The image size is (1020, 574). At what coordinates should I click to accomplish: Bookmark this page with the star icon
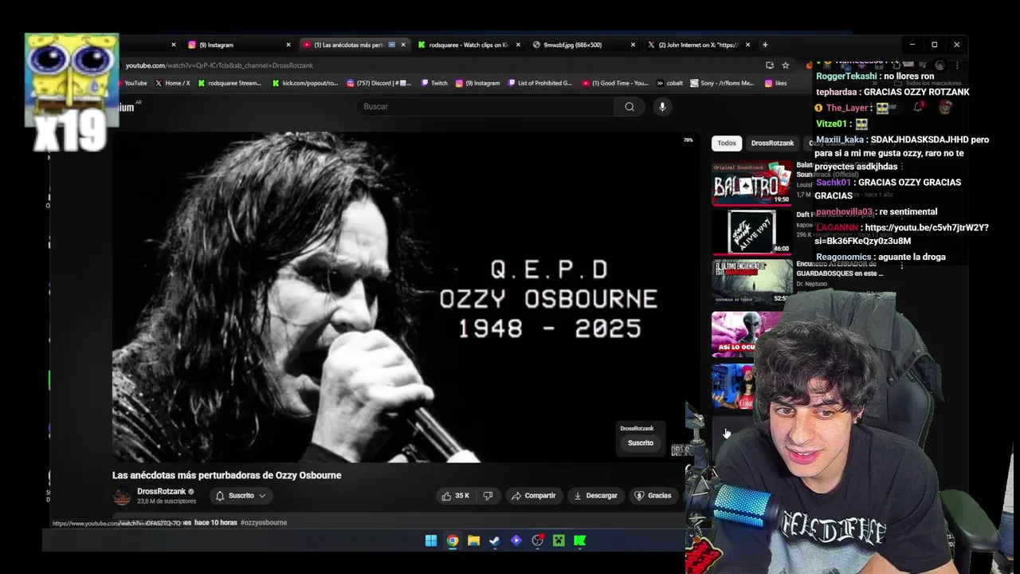785,65
